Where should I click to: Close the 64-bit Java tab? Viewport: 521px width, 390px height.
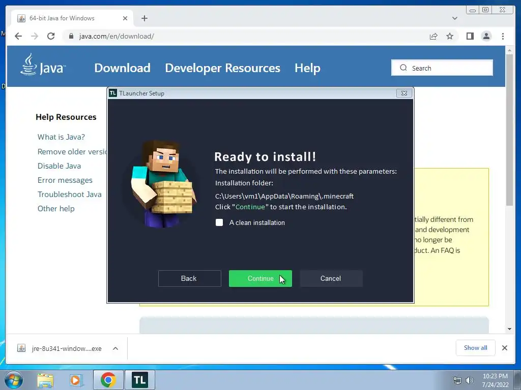pos(125,18)
